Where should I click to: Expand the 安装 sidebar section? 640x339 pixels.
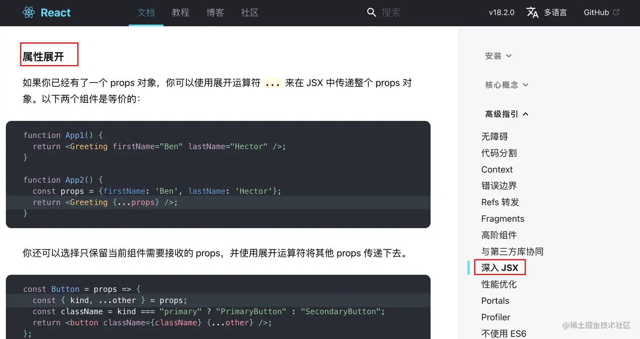pos(498,56)
